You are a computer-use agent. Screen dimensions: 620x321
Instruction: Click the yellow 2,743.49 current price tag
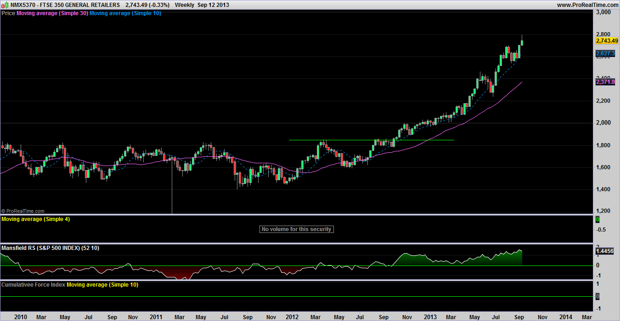[605, 41]
